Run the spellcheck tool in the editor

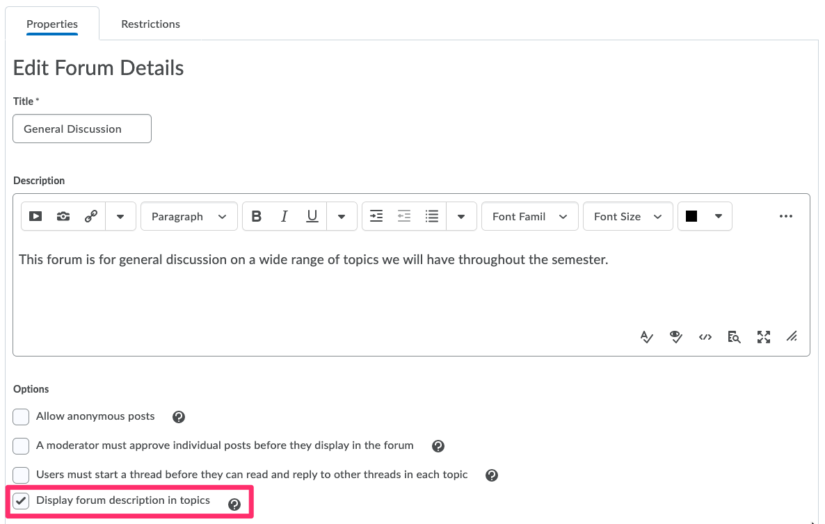click(647, 337)
